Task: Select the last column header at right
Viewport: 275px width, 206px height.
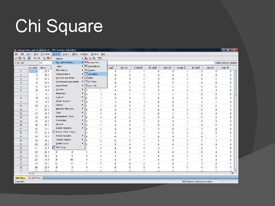Action: pyautogui.click(x=225, y=68)
